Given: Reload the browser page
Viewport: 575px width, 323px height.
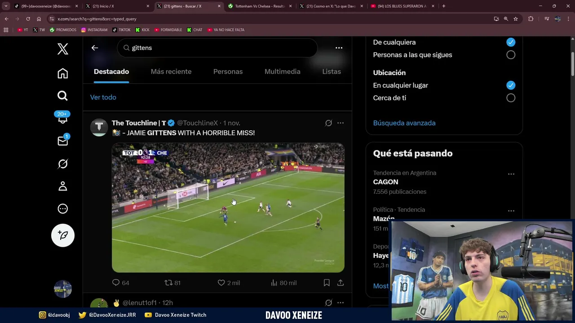Looking at the screenshot, I should pyautogui.click(x=28, y=19).
